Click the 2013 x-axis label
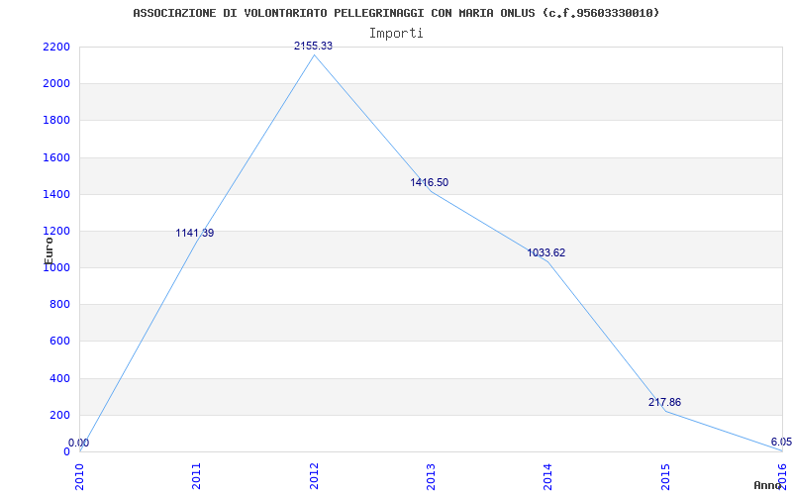This screenshot has height=495, width=792. click(x=431, y=476)
